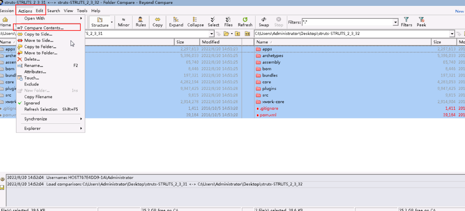
Task: Choose Copy Filename menu entry
Action: pos(51,97)
